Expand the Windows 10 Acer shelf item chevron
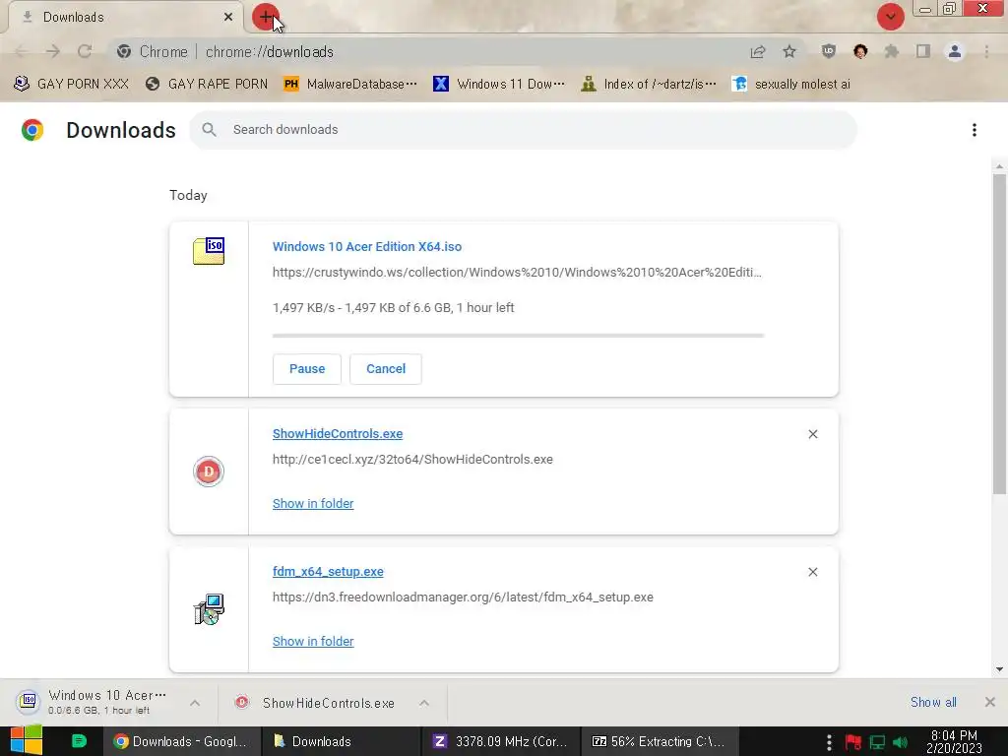The height and width of the screenshot is (756, 1008). tap(195, 703)
